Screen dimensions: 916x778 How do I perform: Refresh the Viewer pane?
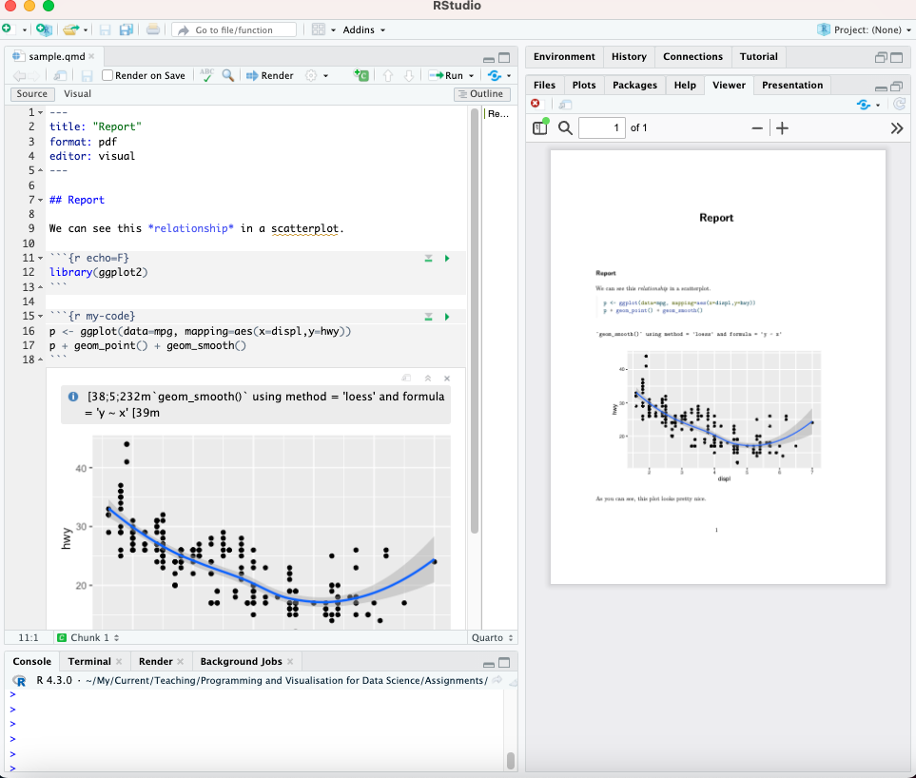[x=900, y=104]
